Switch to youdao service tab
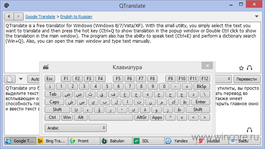The image size is (265, 149). click(x=213, y=141)
